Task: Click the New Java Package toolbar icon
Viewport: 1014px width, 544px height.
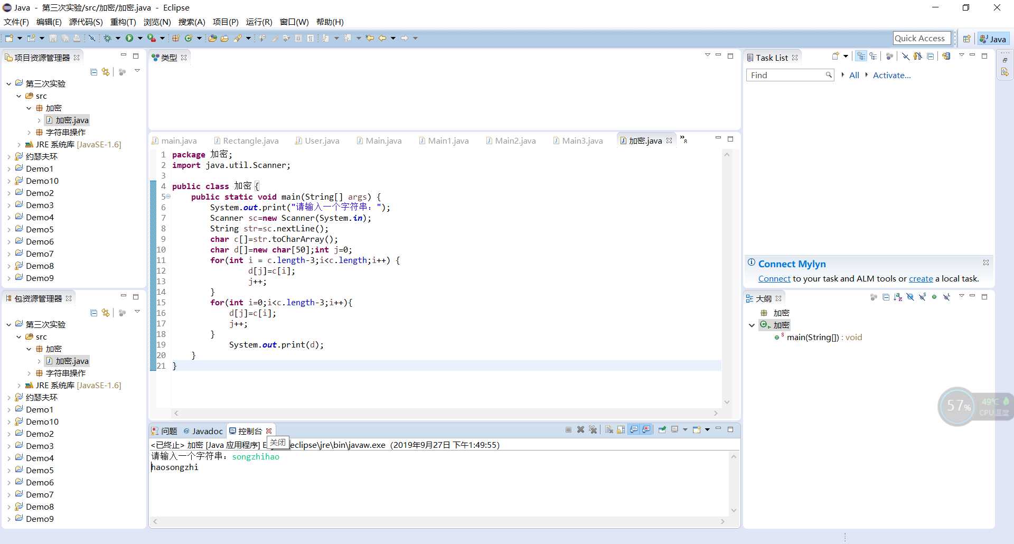Action: pyautogui.click(x=175, y=38)
